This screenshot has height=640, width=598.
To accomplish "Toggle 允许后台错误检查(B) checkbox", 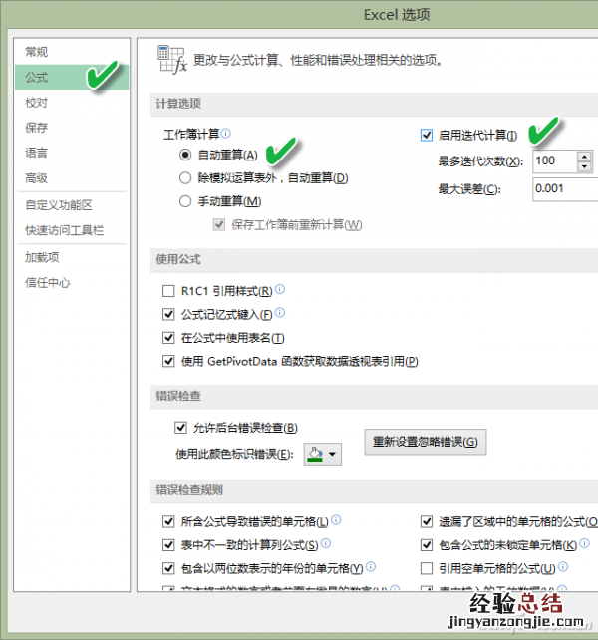I will (x=180, y=428).
